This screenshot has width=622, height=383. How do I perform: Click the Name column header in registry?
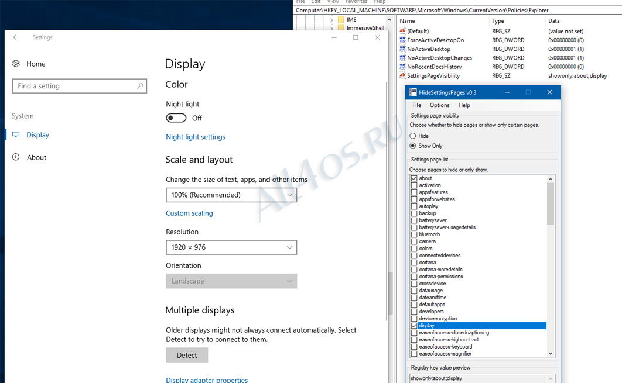(x=408, y=21)
